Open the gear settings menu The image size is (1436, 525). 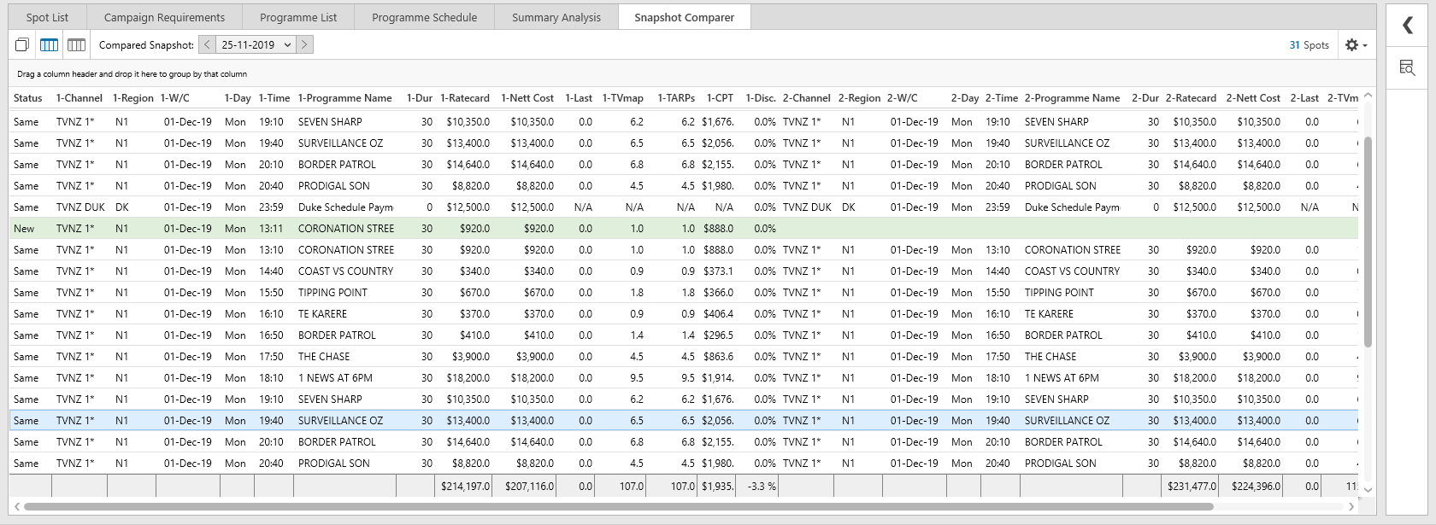click(1356, 44)
